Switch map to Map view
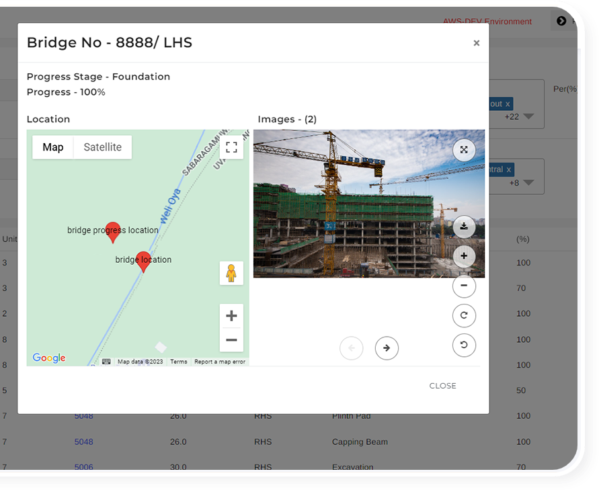 [53, 147]
